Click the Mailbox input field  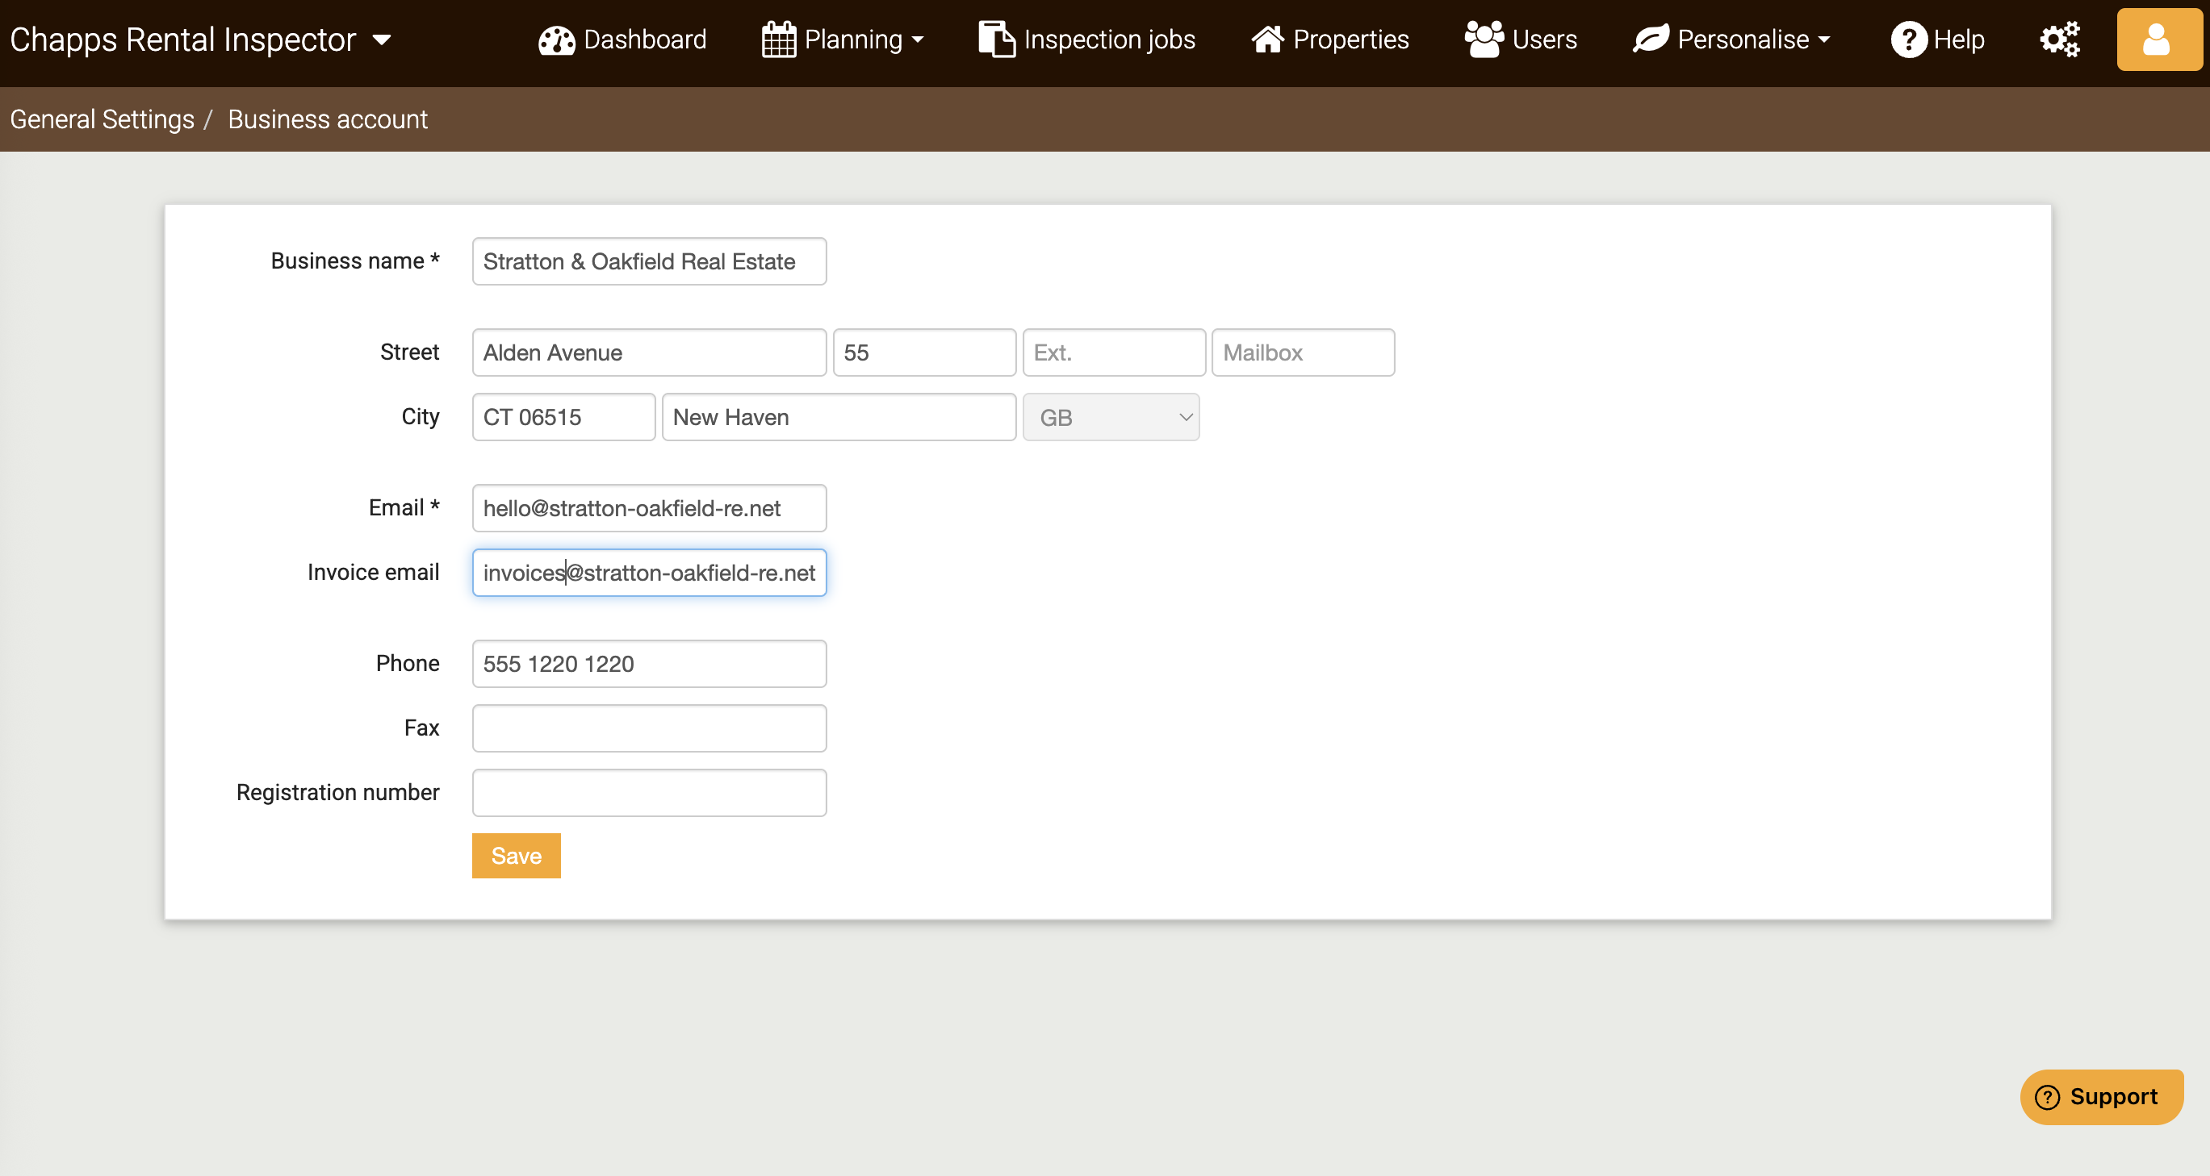pyautogui.click(x=1302, y=352)
